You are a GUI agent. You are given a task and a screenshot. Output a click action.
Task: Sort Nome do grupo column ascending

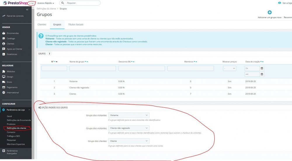[87, 62]
